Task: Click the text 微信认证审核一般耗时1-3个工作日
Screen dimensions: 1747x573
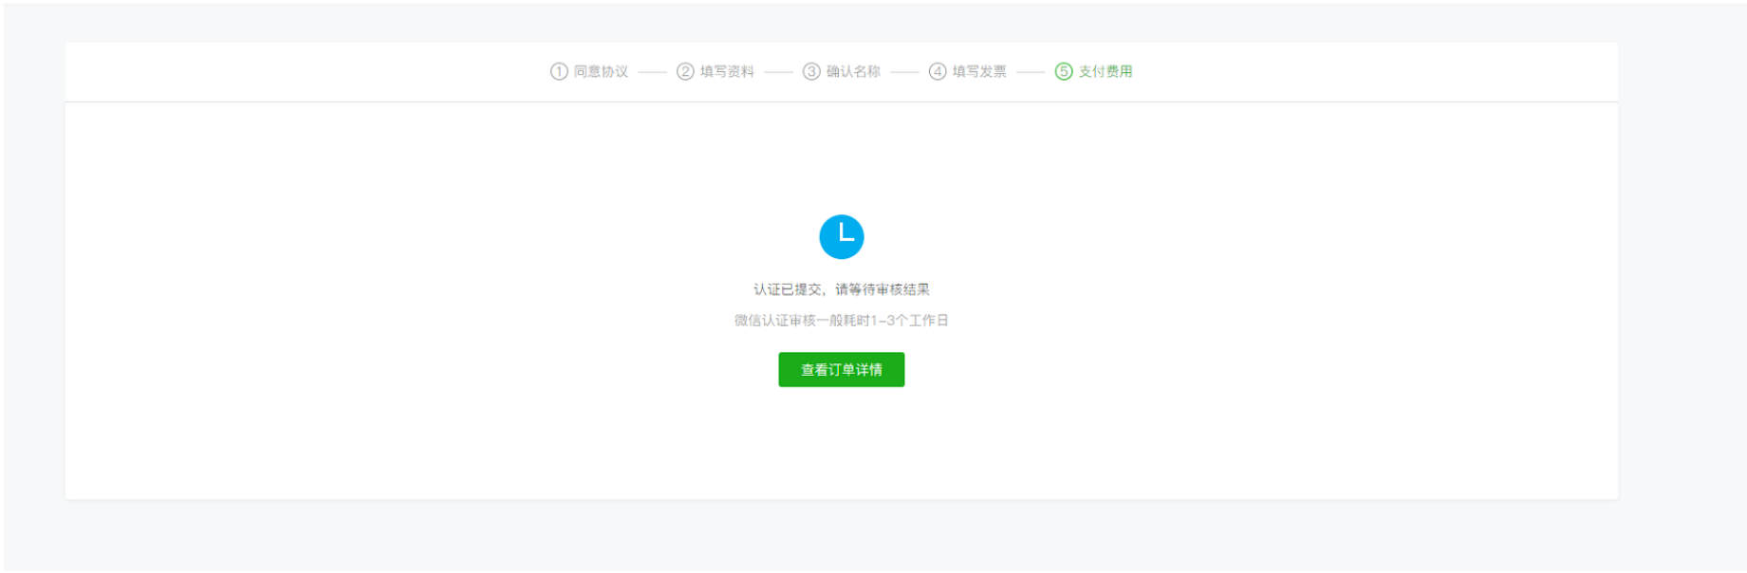Action: point(842,321)
